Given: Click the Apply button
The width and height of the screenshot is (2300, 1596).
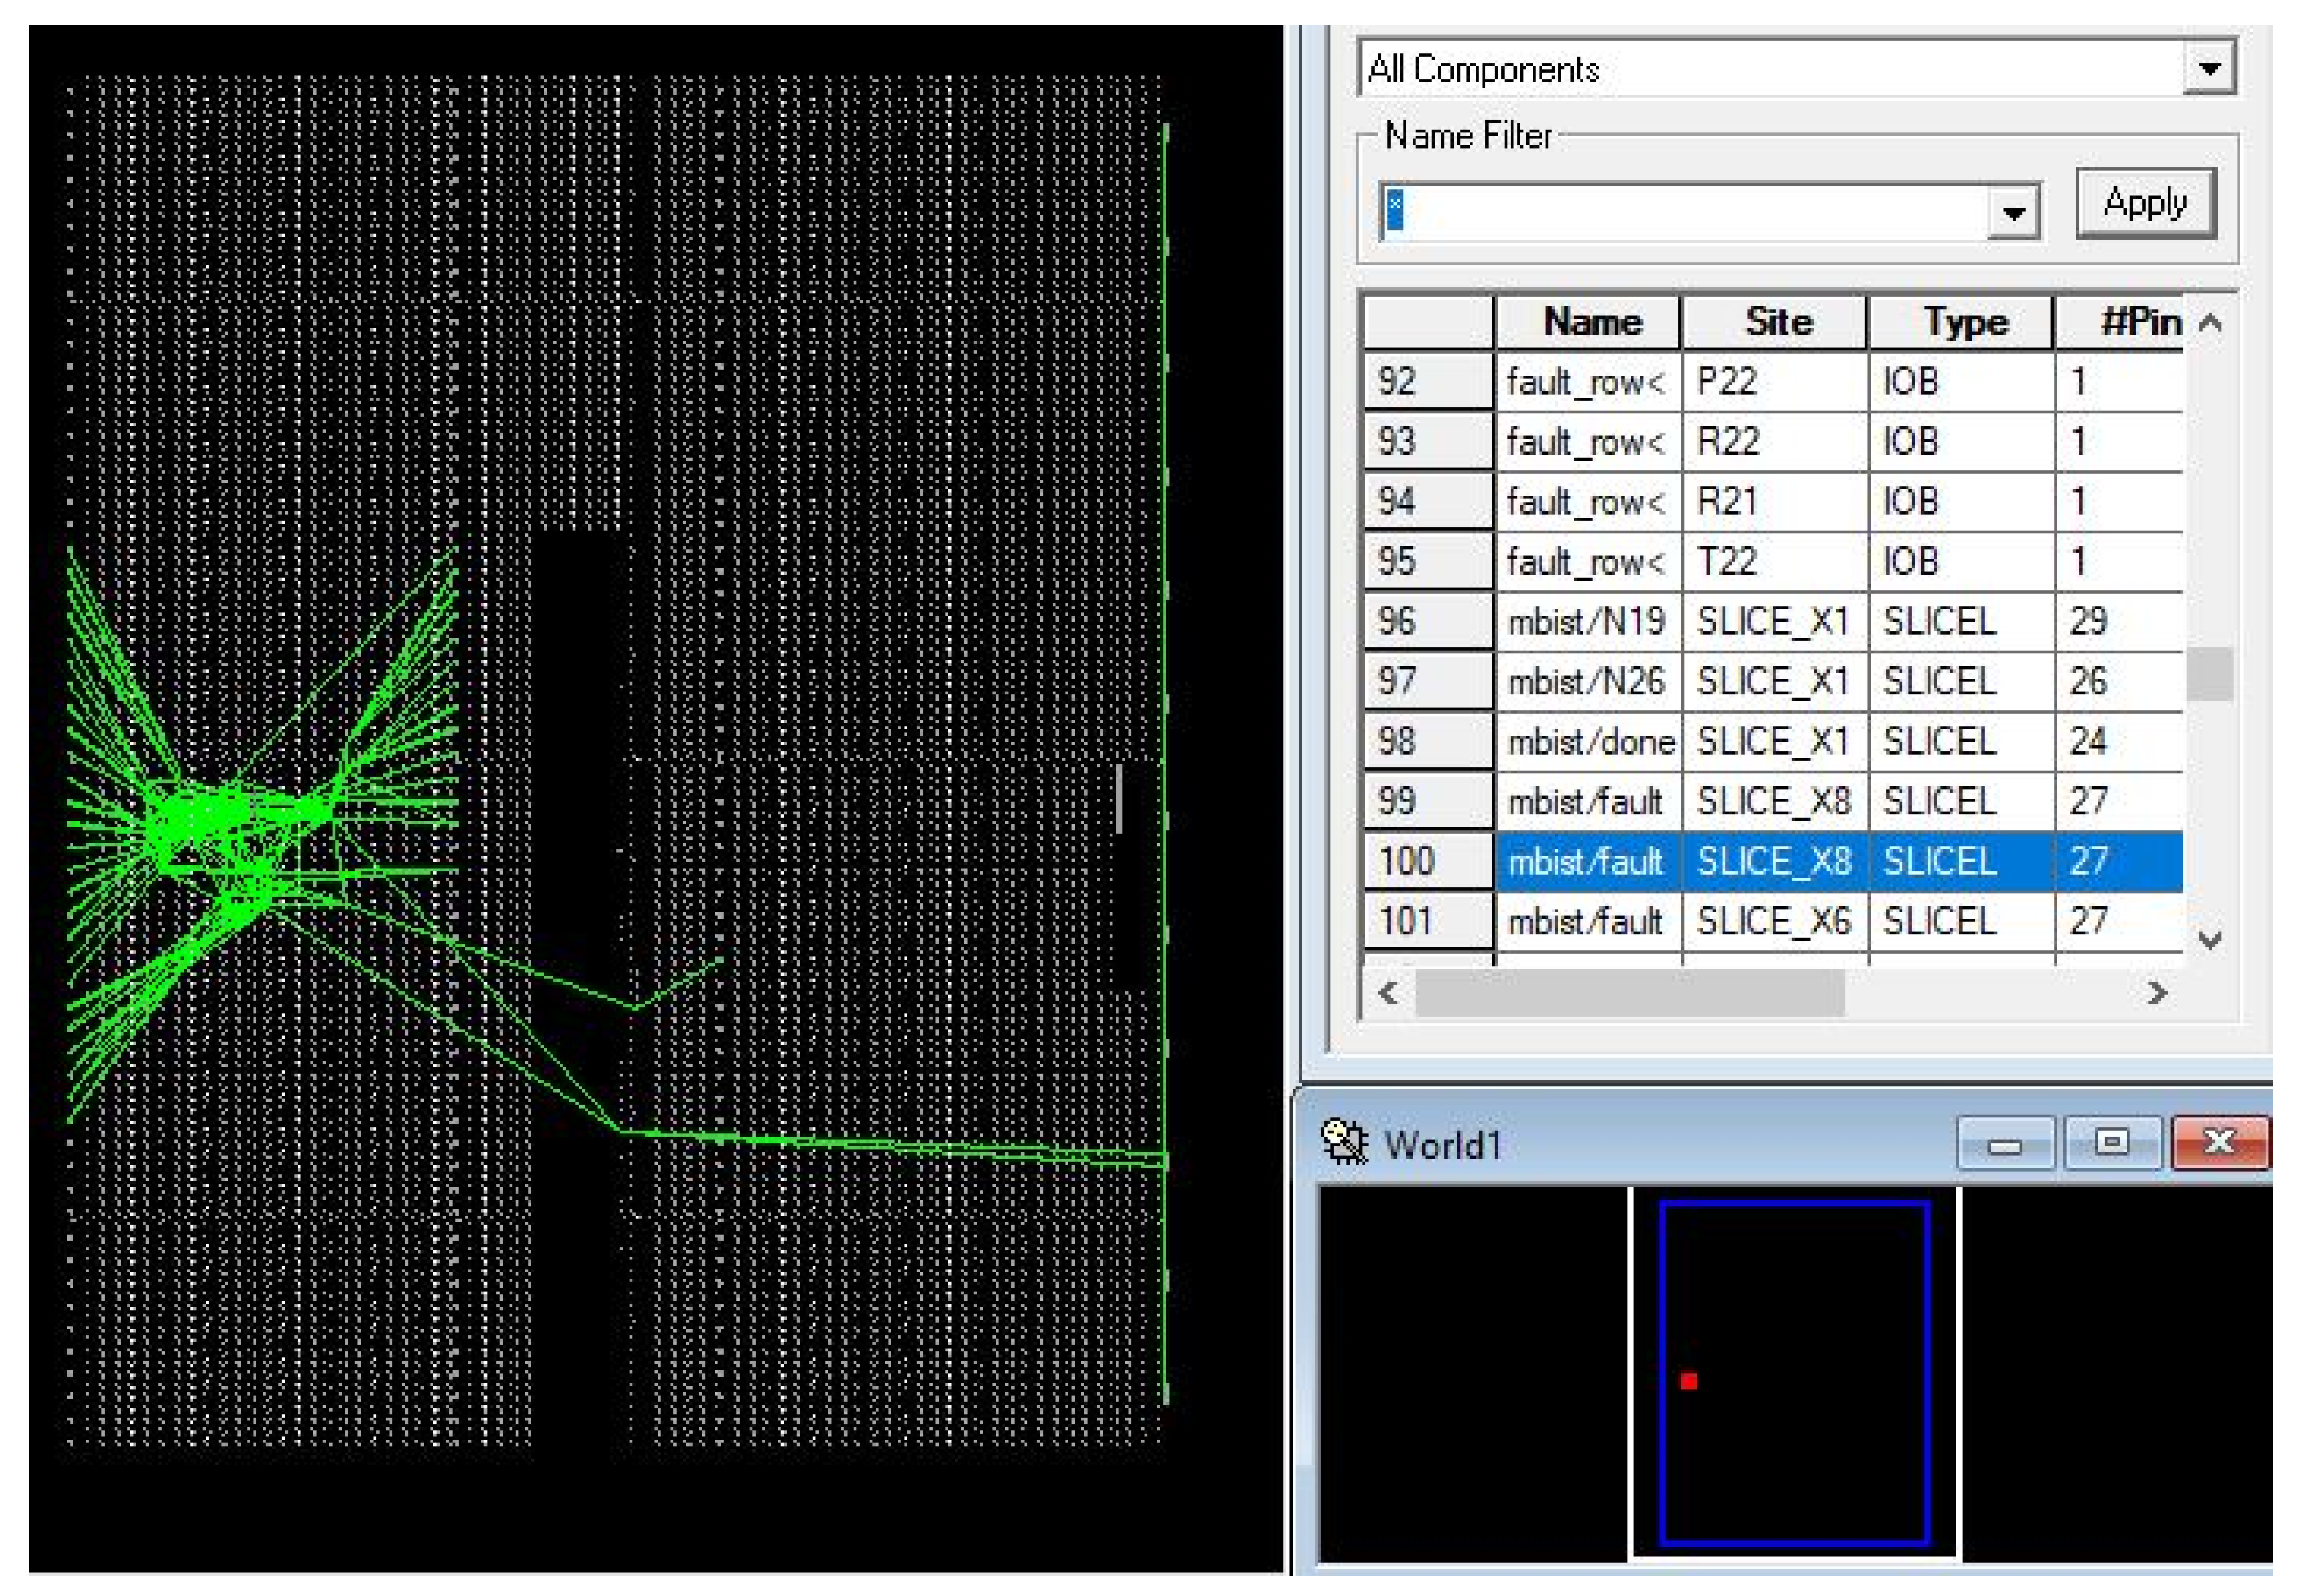Looking at the screenshot, I should (2146, 203).
